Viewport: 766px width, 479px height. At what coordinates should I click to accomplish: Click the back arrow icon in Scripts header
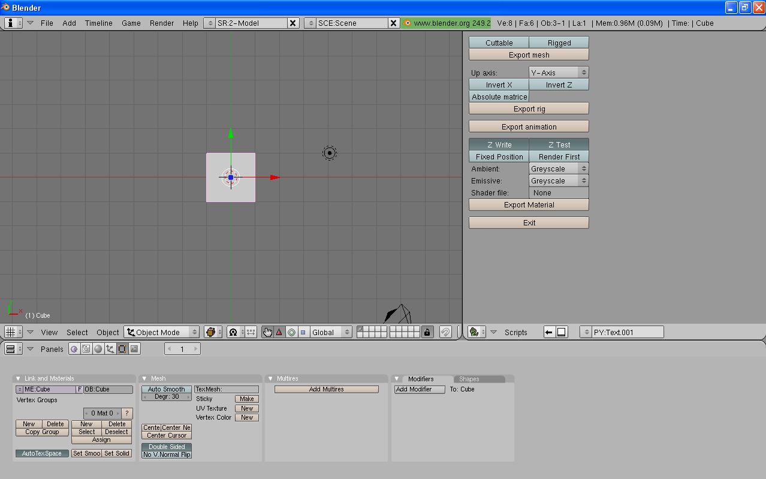tap(549, 332)
